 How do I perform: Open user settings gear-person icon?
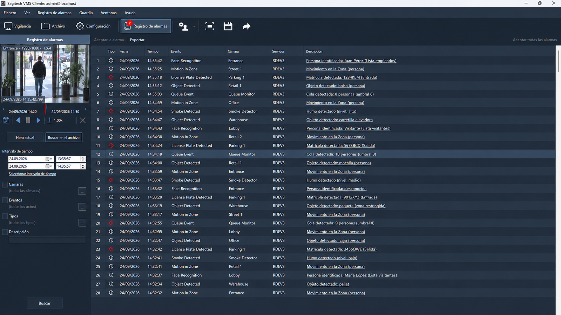(x=183, y=26)
